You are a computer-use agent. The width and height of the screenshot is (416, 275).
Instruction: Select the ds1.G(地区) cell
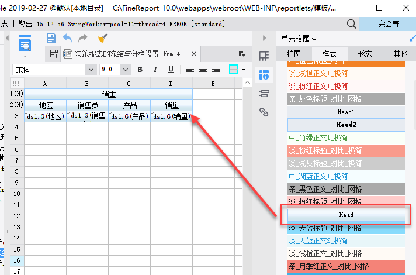click(46, 116)
